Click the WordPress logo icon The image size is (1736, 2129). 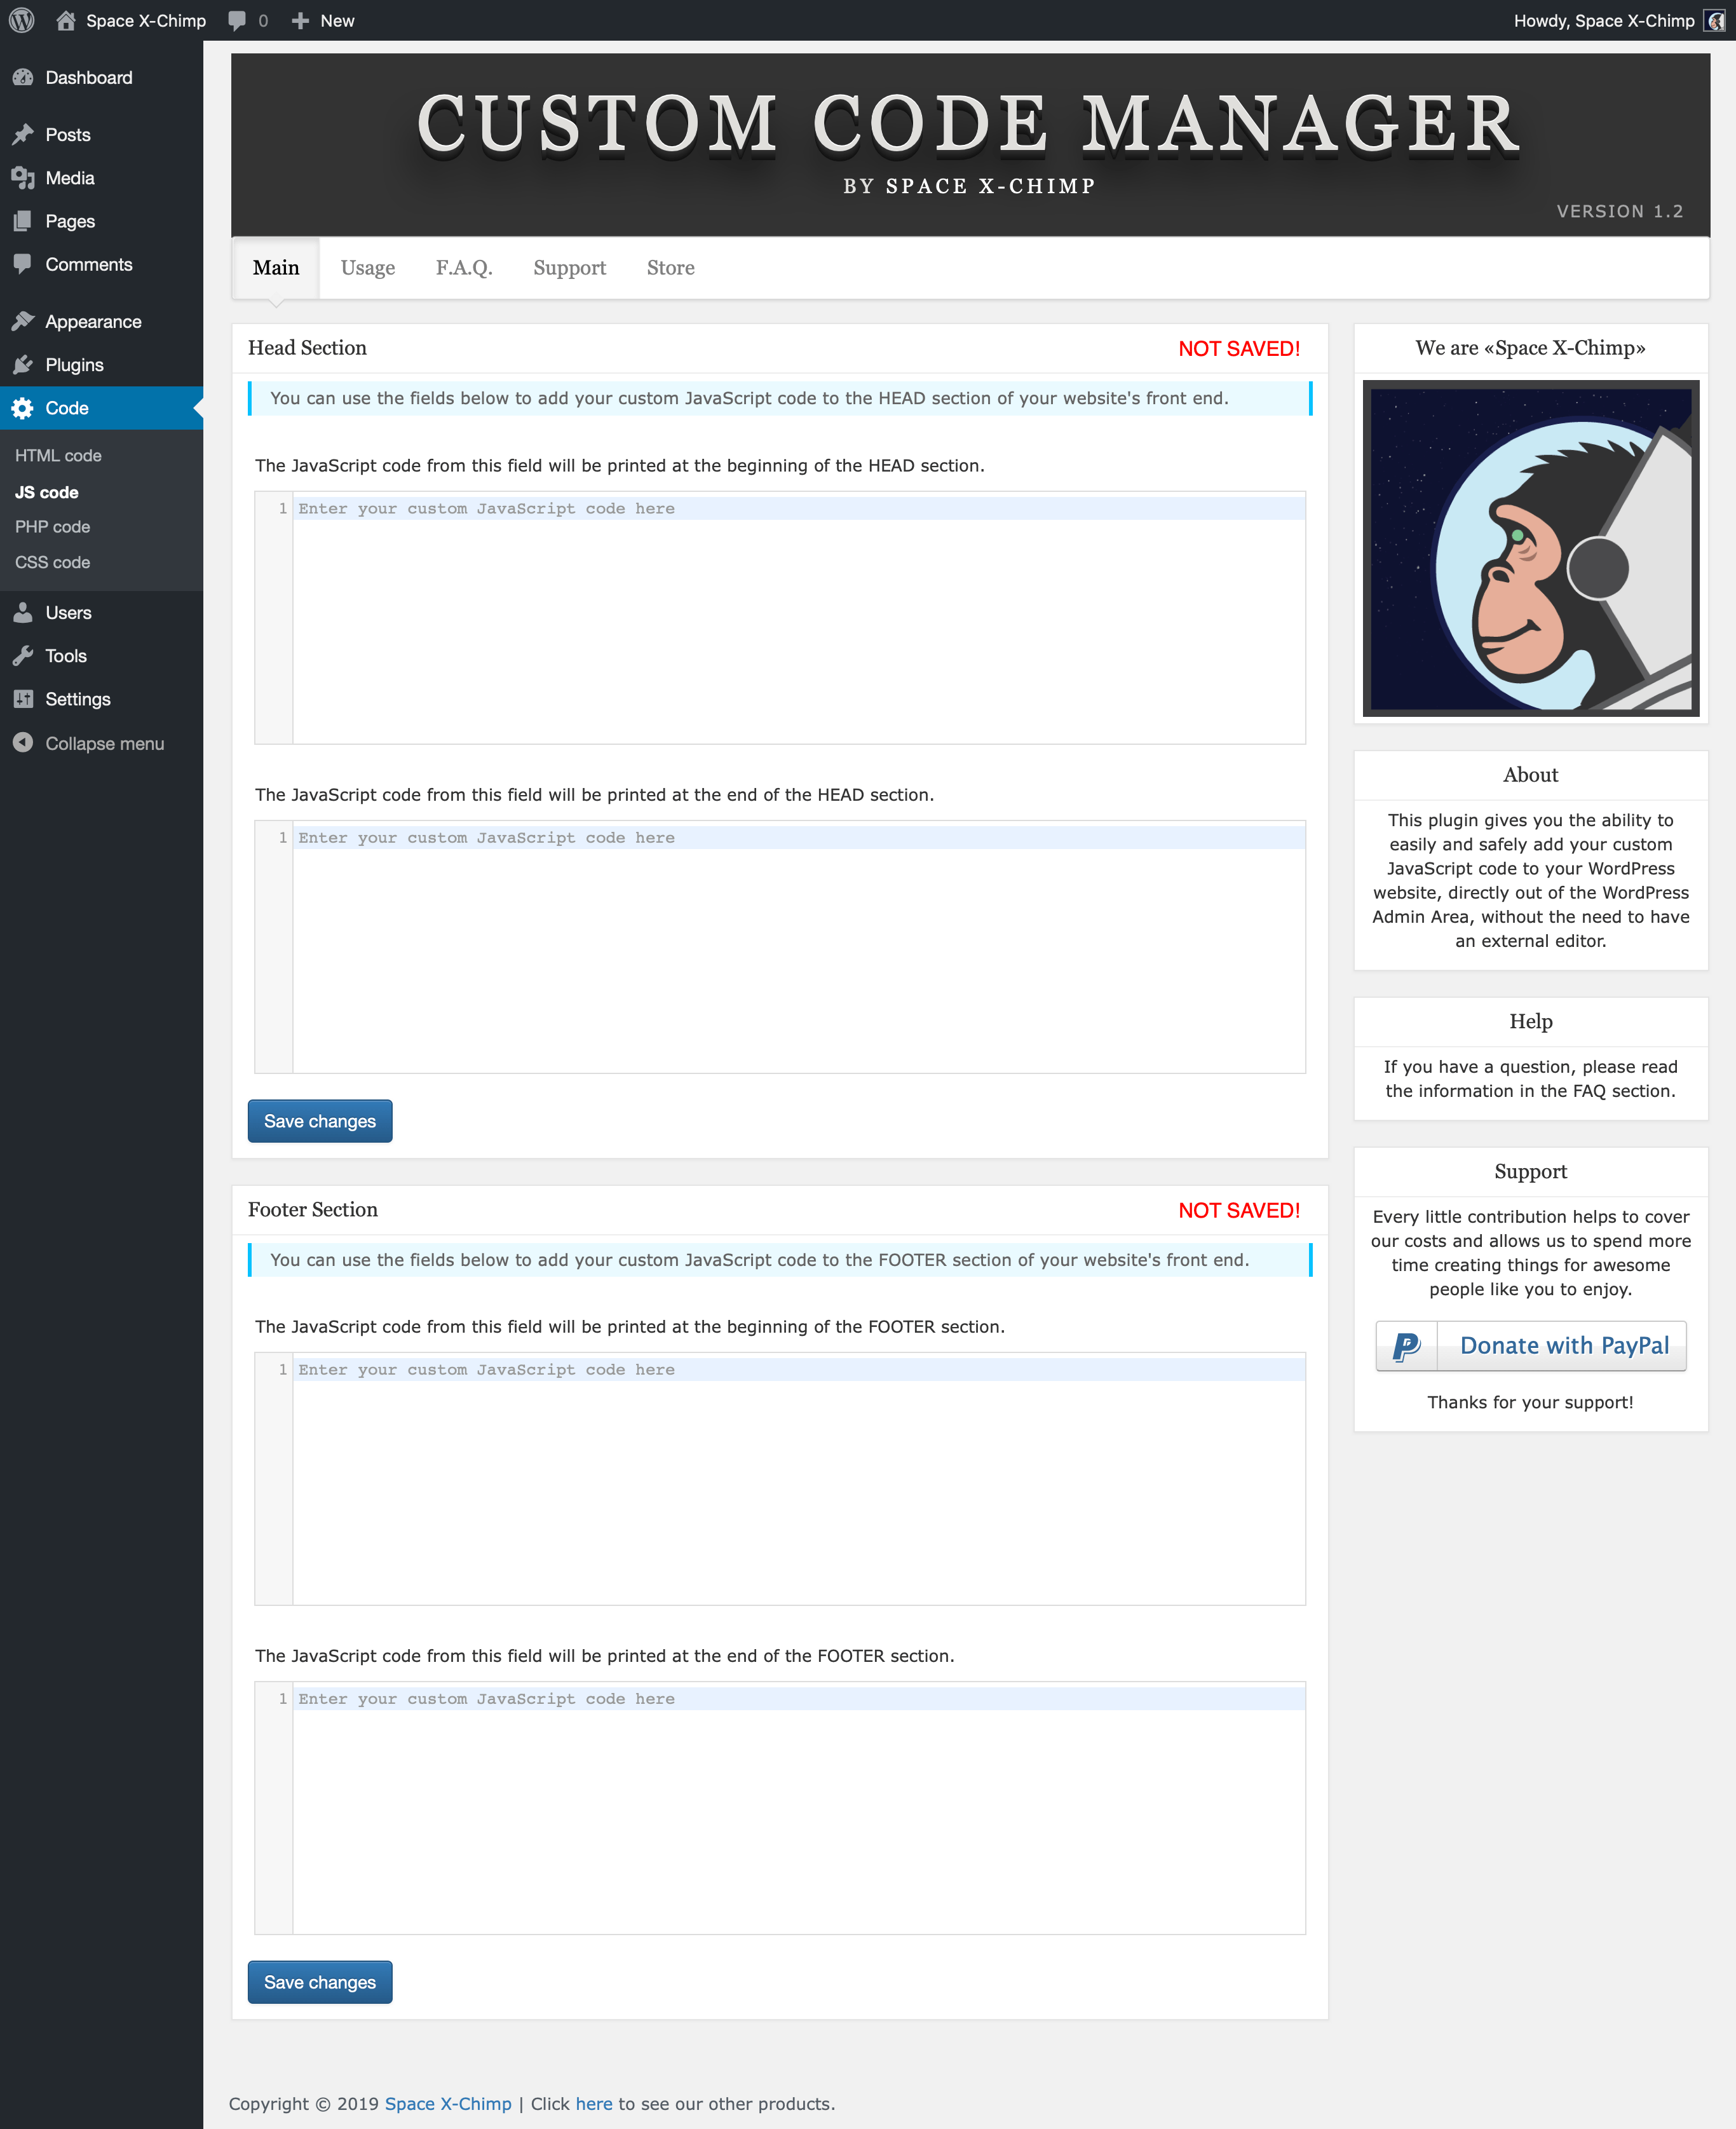22,20
